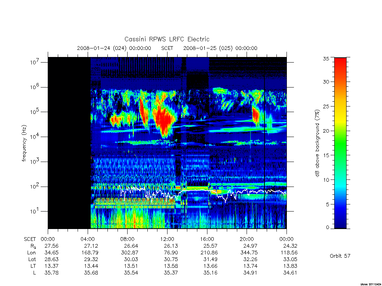Click the "Orbit 57" label

(340, 256)
